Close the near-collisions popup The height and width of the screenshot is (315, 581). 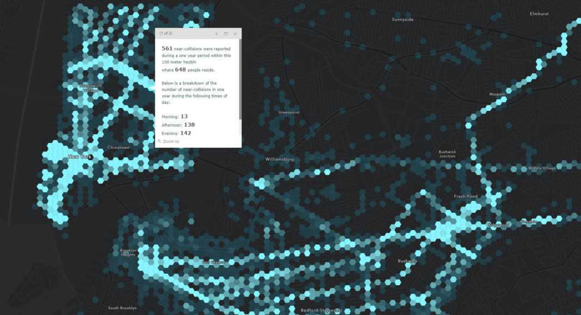point(235,34)
